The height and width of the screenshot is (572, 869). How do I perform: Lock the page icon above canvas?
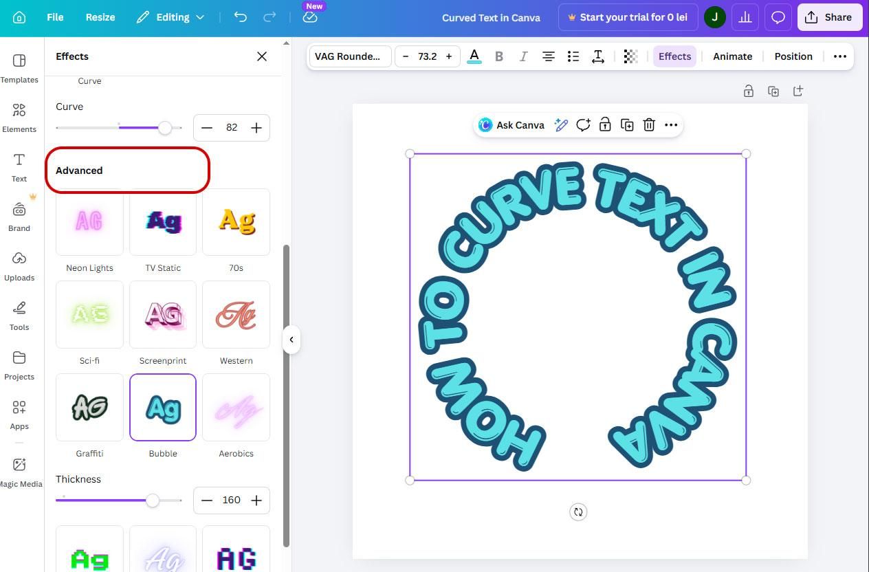click(748, 91)
